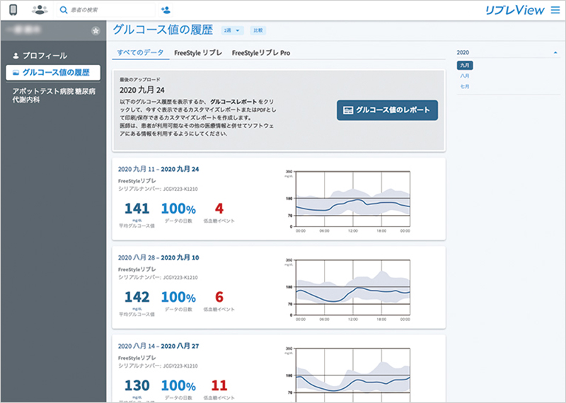Click low glucose events count 6

(219, 297)
